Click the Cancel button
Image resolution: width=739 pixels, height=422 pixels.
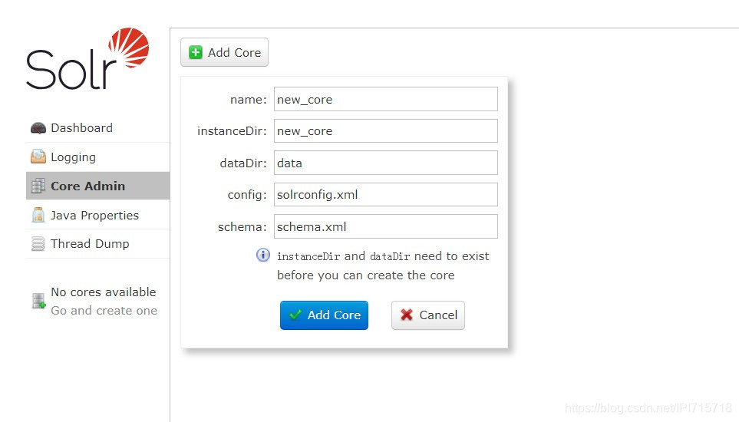coord(428,315)
